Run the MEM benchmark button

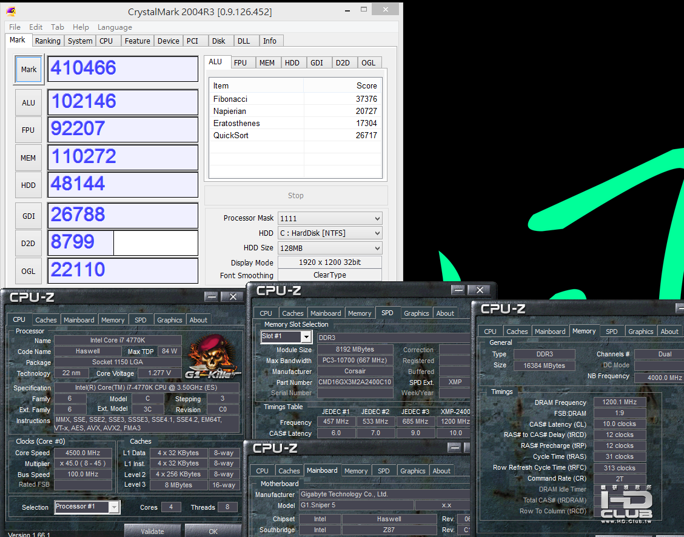29,158
